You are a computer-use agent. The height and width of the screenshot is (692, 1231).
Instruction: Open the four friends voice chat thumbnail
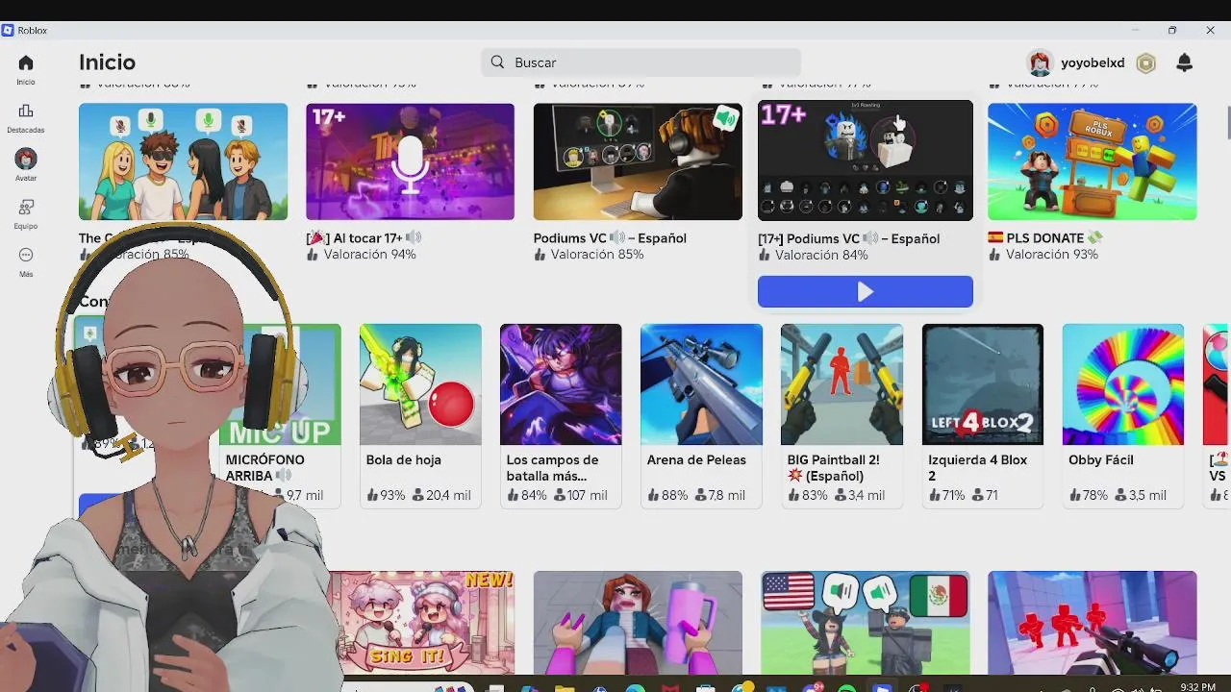[183, 161]
